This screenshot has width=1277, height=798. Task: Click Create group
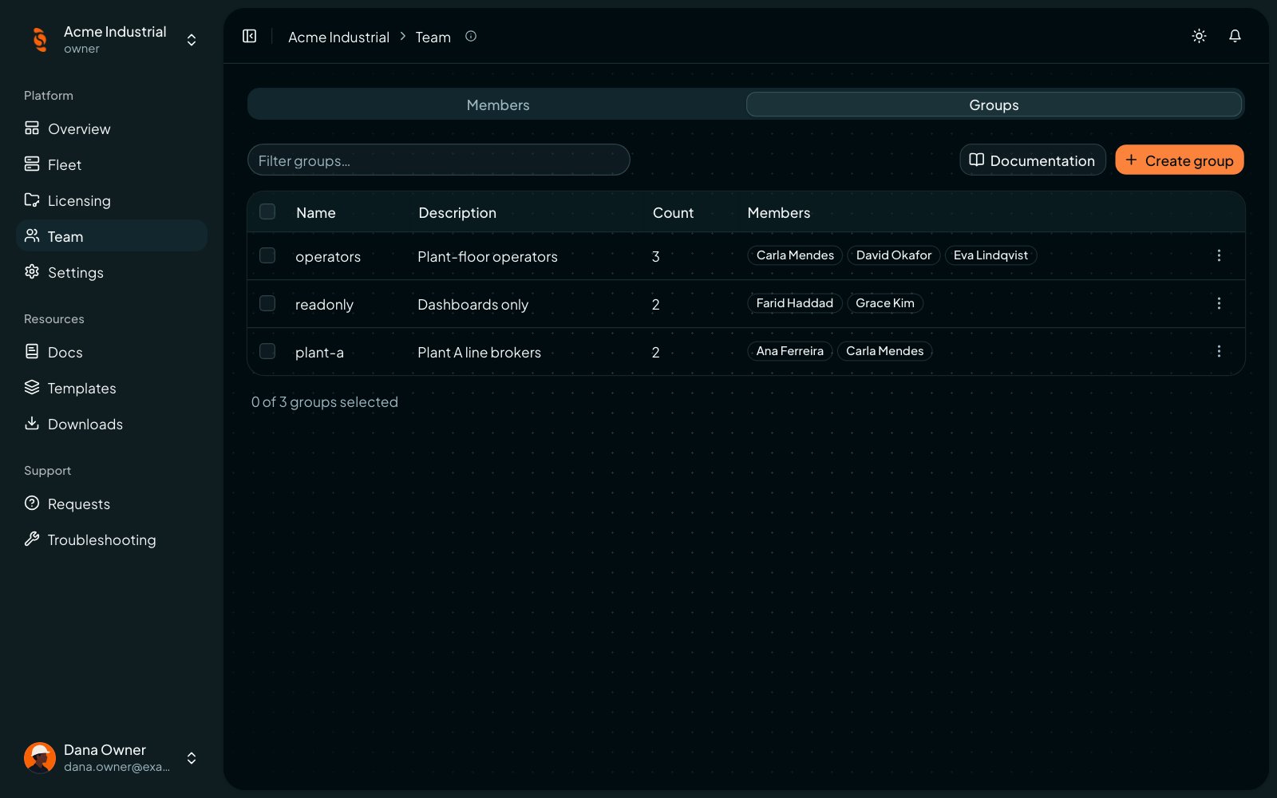[1180, 160]
